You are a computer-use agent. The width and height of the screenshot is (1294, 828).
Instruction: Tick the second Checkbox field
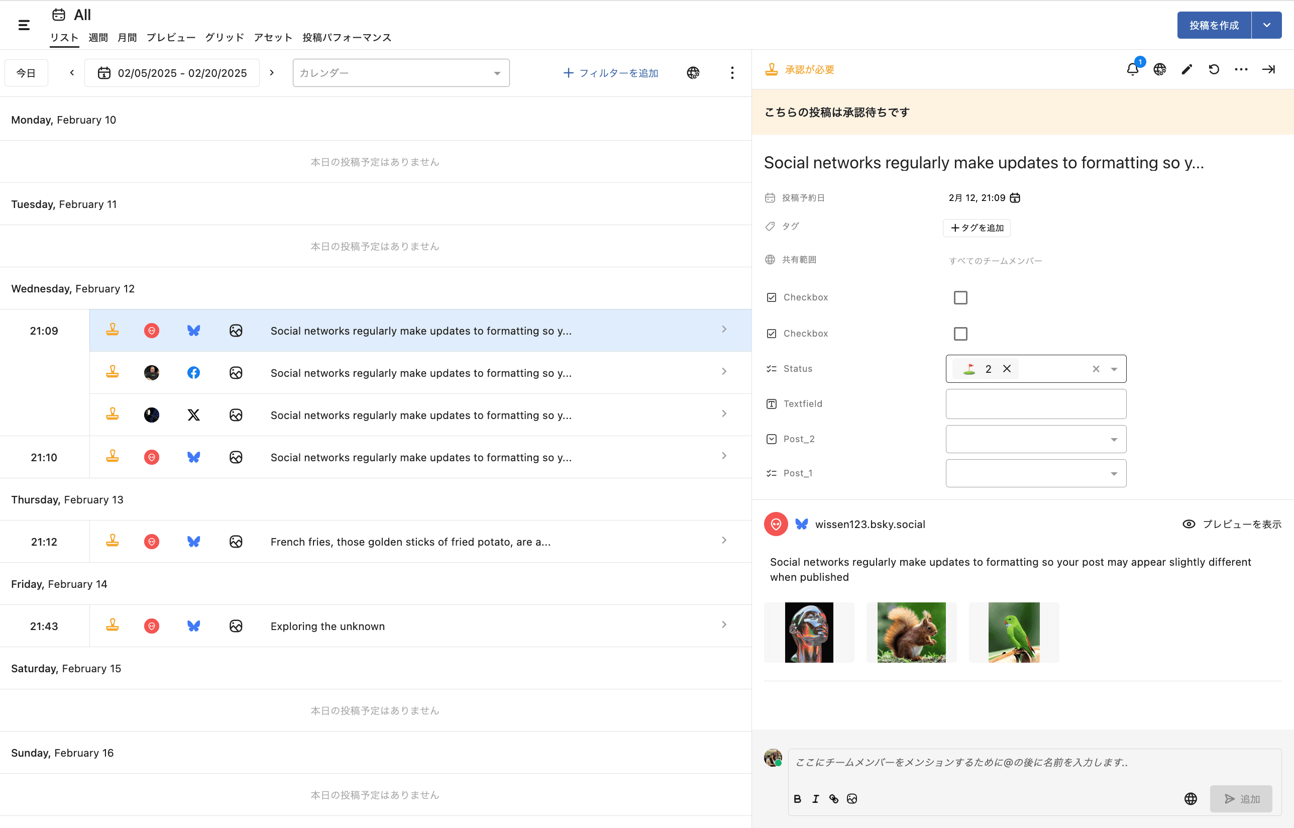tap(960, 333)
